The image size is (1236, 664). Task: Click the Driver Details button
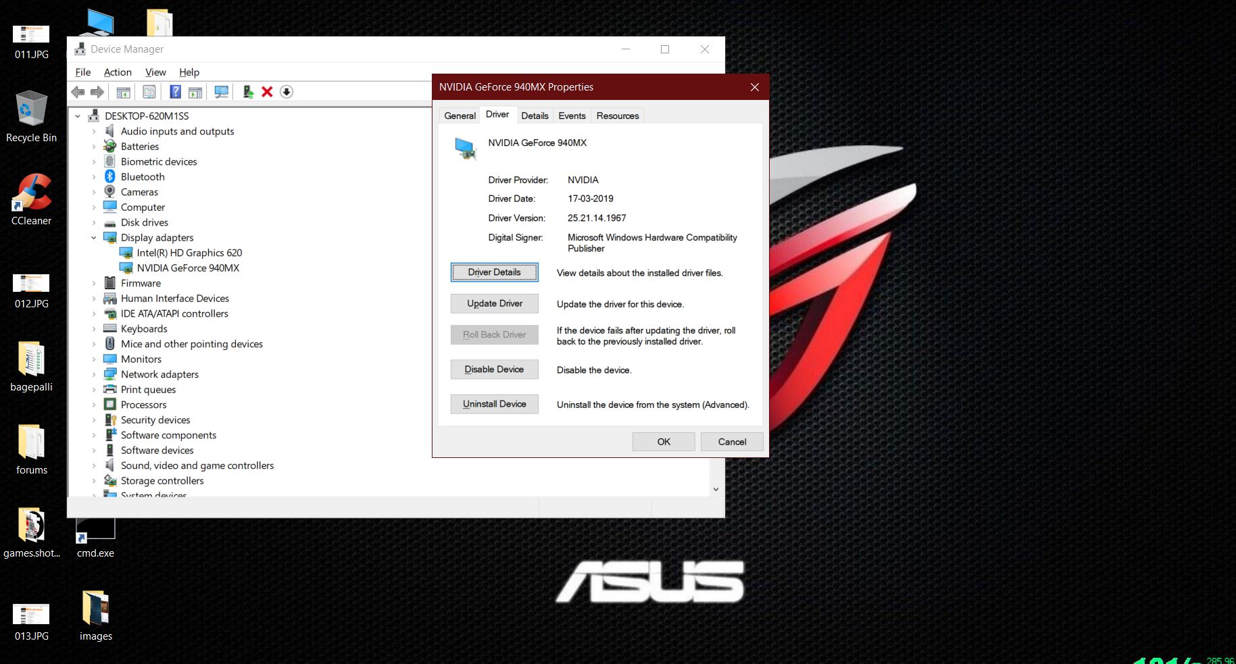(x=495, y=272)
